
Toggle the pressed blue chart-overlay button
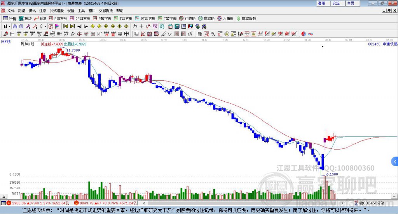[x=15, y=26]
